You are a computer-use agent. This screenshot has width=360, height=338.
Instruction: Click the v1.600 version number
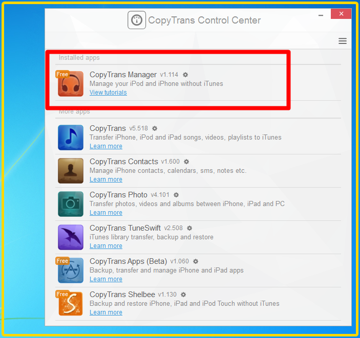pos(170,162)
